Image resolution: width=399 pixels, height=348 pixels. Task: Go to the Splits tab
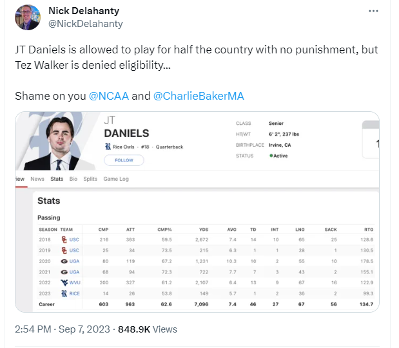click(90, 179)
